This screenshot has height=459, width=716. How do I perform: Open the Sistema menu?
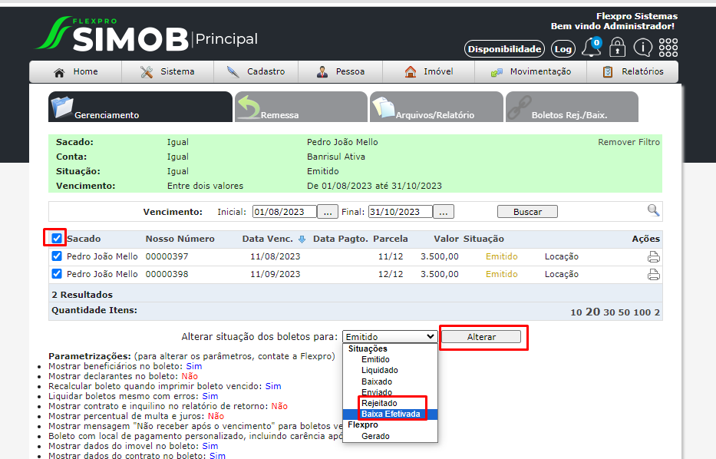tap(167, 71)
